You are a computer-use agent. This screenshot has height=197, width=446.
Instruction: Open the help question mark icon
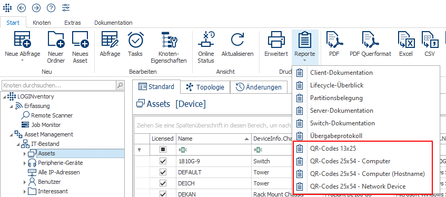(51, 8)
